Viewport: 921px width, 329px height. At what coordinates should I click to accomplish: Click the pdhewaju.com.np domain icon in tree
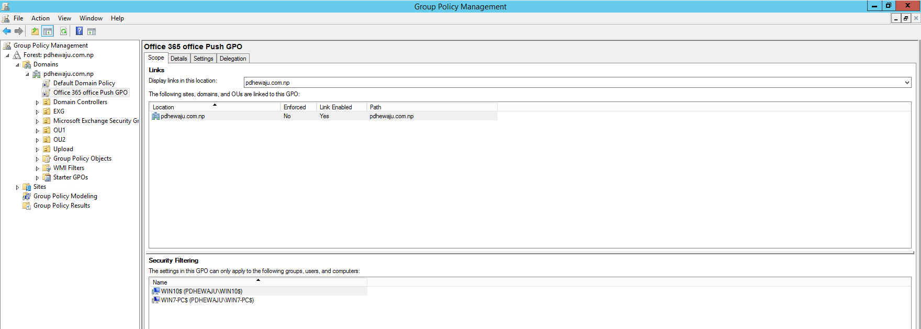click(37, 74)
